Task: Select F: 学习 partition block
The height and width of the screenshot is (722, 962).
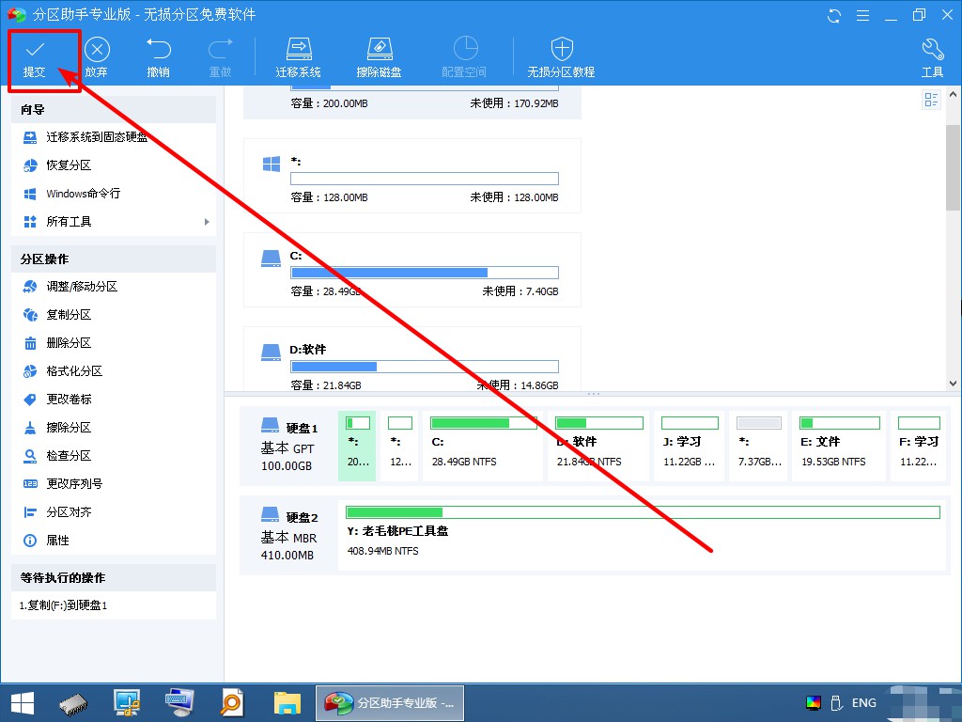Action: (919, 447)
